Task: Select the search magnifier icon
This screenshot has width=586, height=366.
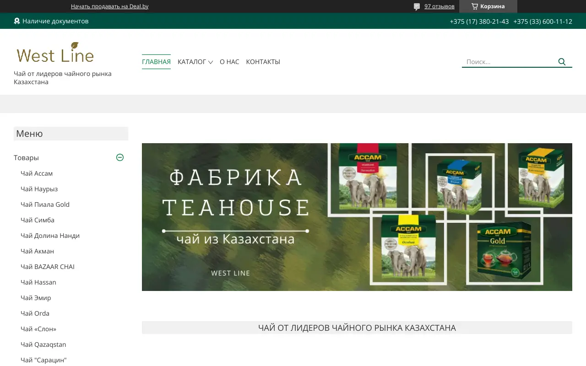Action: [x=562, y=61]
